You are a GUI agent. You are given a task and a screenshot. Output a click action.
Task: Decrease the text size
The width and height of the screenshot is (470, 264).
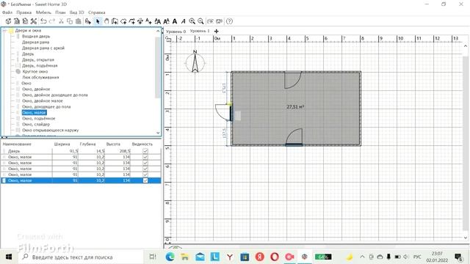pyautogui.click(x=166, y=21)
